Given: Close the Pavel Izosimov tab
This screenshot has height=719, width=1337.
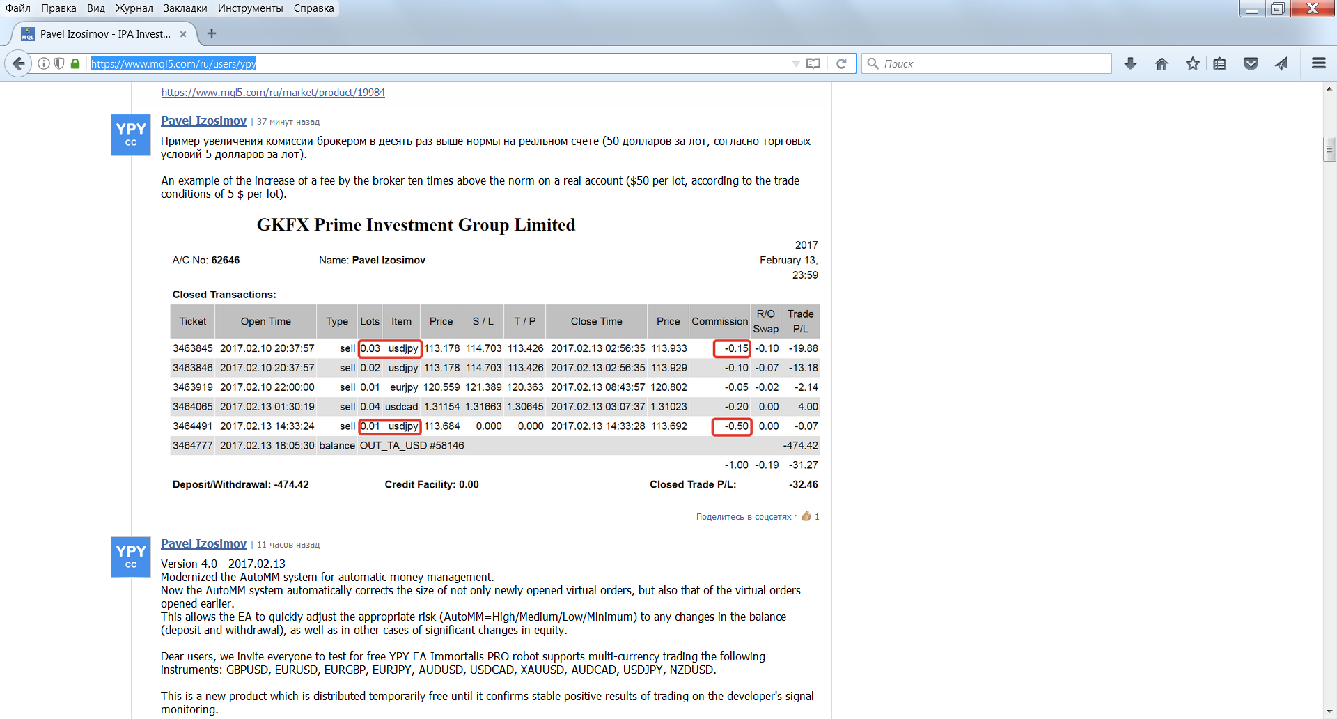Looking at the screenshot, I should 183,34.
